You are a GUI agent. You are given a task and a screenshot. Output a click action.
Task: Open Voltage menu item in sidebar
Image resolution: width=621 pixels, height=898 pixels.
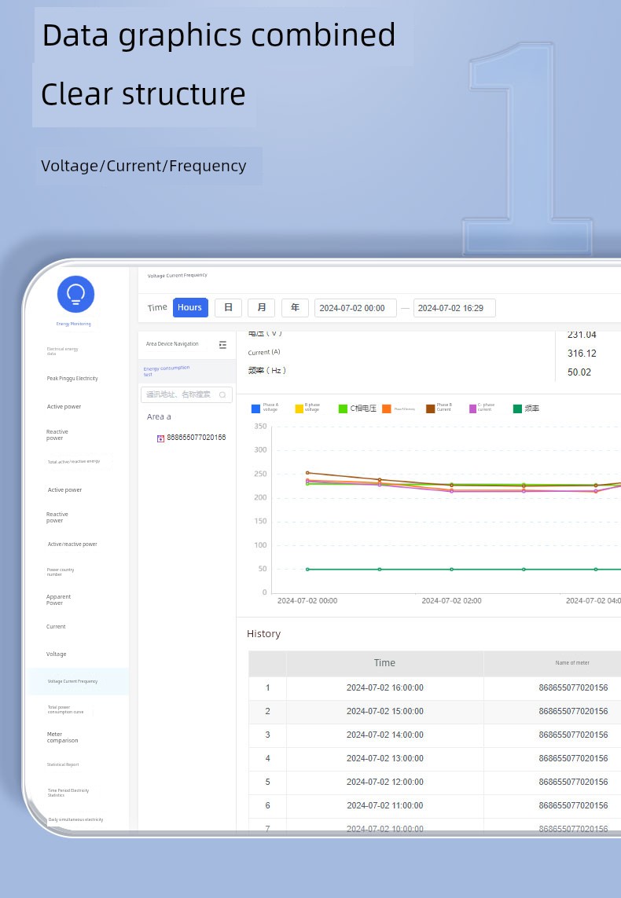point(56,654)
